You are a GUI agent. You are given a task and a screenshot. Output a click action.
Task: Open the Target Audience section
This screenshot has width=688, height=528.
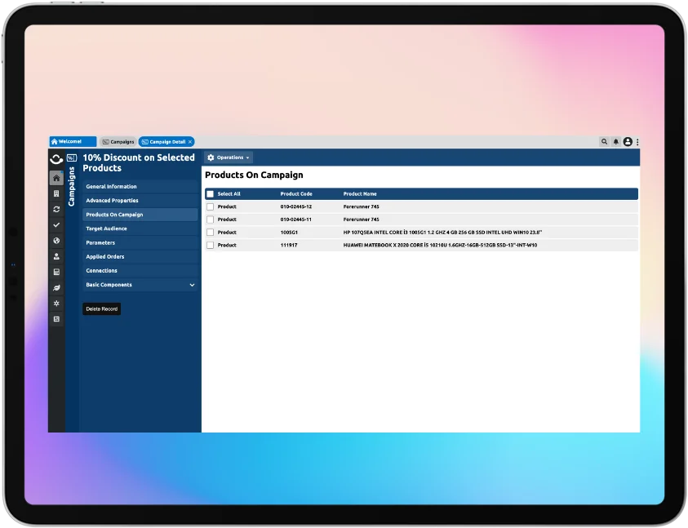107,229
